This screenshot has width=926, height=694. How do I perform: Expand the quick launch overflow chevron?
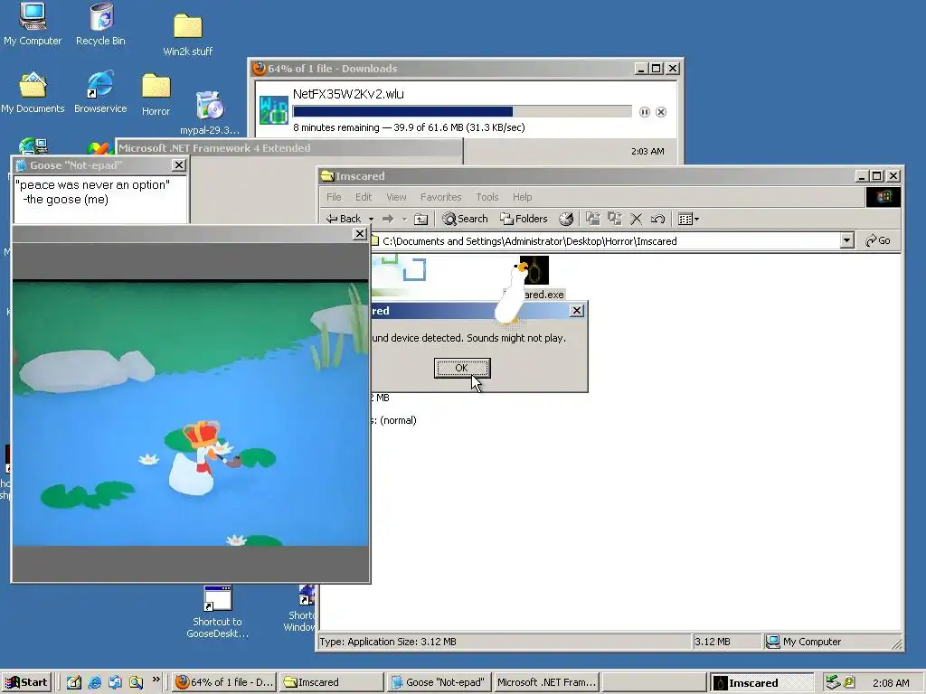point(156,680)
